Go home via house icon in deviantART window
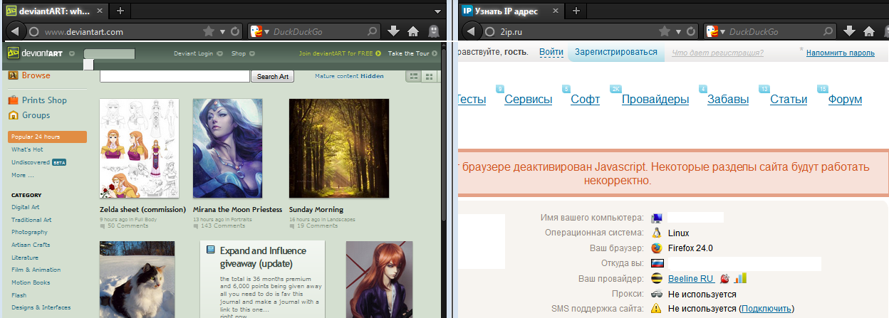Image resolution: width=889 pixels, height=318 pixels. tap(413, 31)
